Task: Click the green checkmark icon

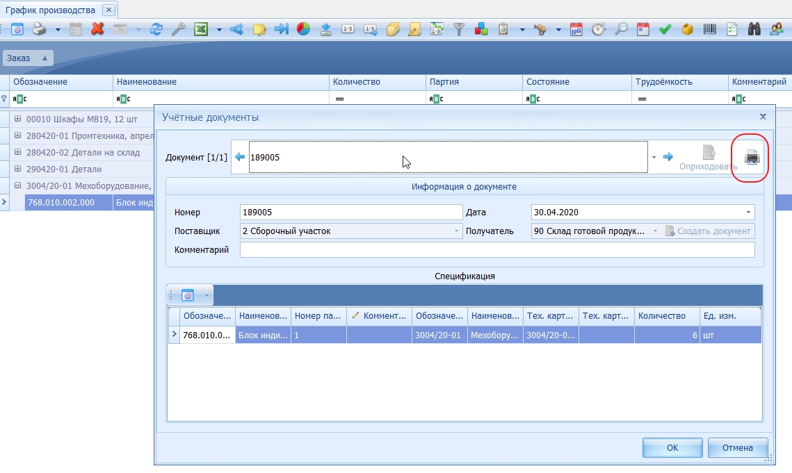Action: coord(665,29)
